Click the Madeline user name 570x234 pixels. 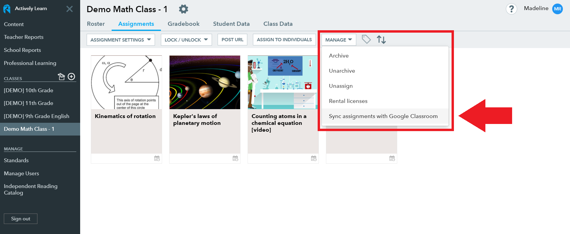(x=536, y=8)
